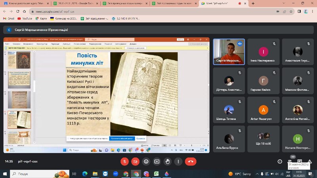Bookmark this page with star icon
Image resolution: width=317 pixels, height=178 pixels.
pyautogui.click(x=291, y=11)
